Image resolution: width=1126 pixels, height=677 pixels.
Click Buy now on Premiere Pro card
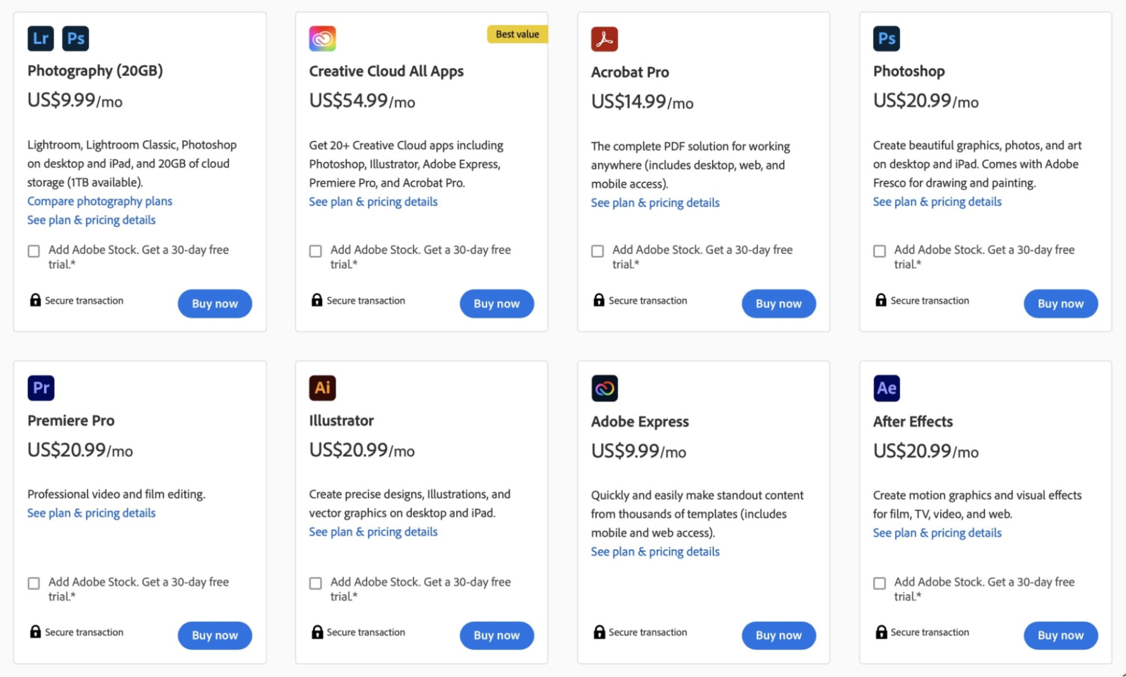coord(215,635)
